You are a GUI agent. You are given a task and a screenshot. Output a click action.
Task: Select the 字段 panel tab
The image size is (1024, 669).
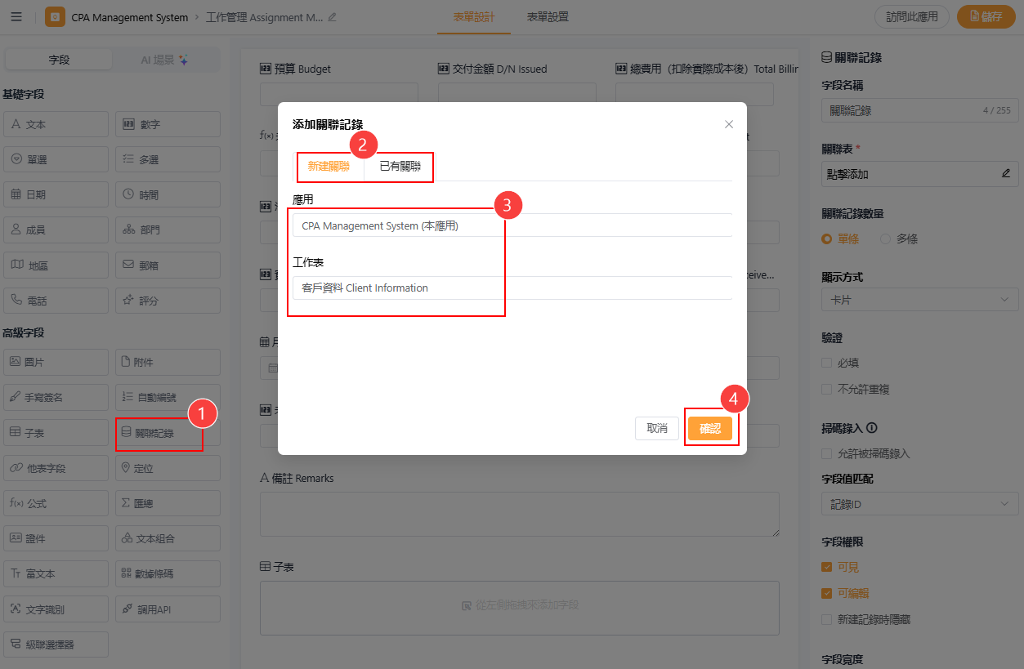coord(59,60)
